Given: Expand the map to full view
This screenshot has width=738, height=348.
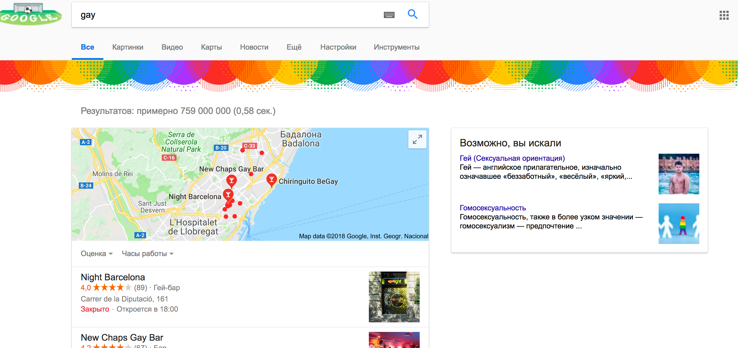Looking at the screenshot, I should coord(417,139).
